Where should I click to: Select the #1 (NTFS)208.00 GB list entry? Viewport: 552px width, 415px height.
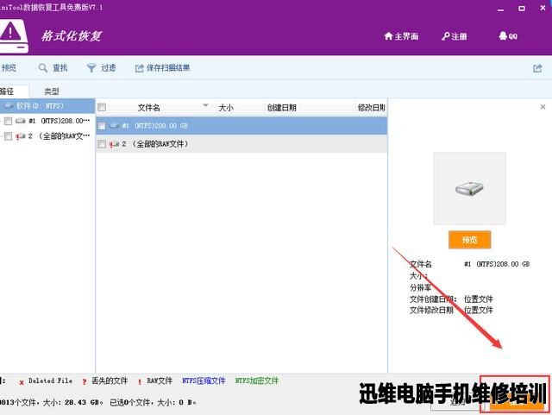click(241, 126)
